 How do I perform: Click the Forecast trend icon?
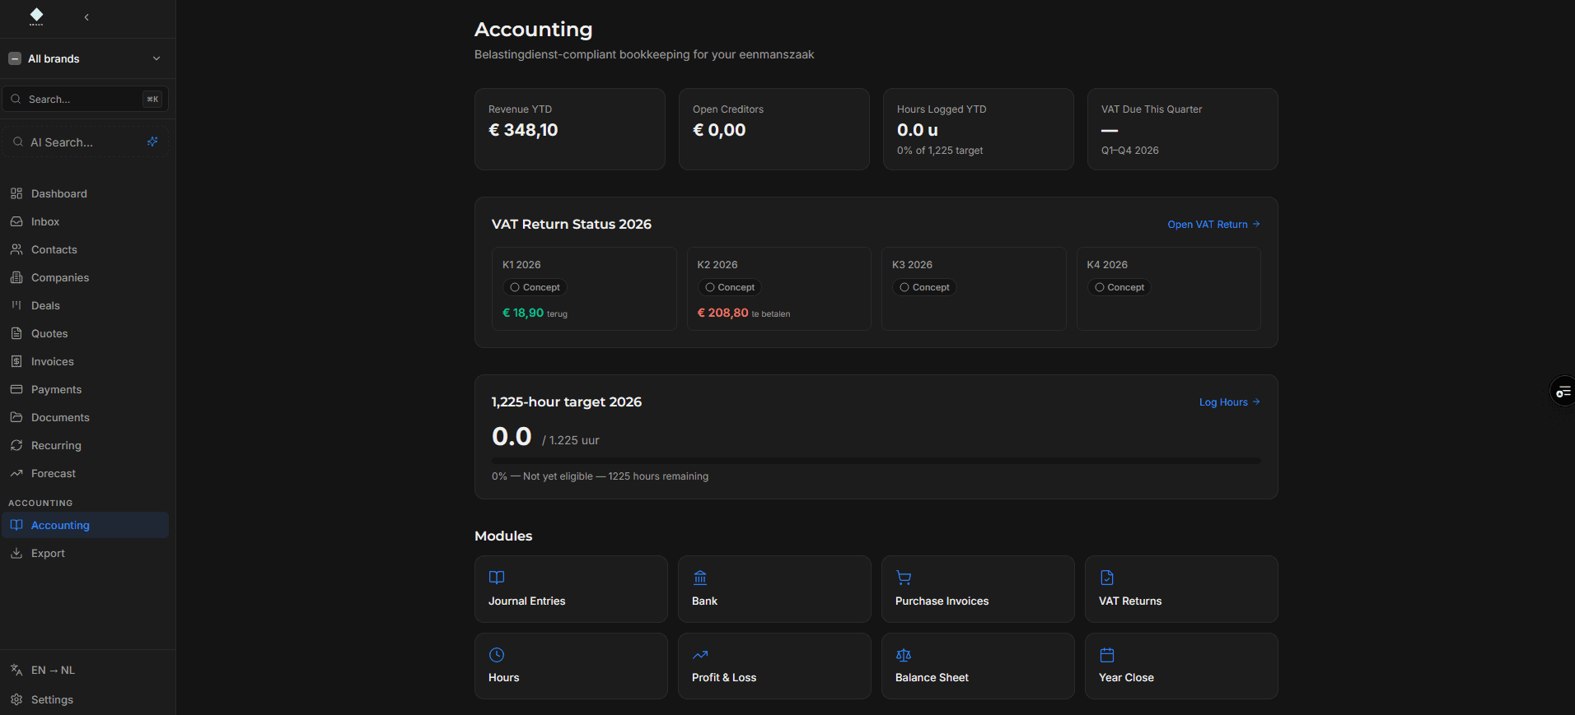(x=16, y=473)
